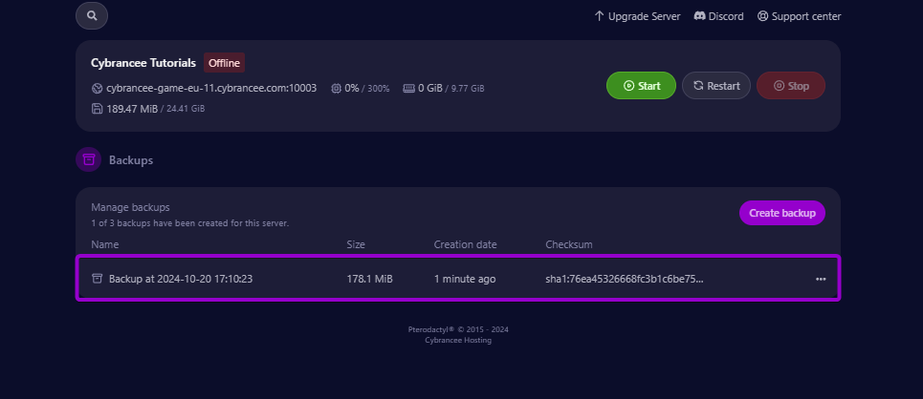Click the Creation date column header
The height and width of the screenshot is (399, 923).
tap(465, 244)
